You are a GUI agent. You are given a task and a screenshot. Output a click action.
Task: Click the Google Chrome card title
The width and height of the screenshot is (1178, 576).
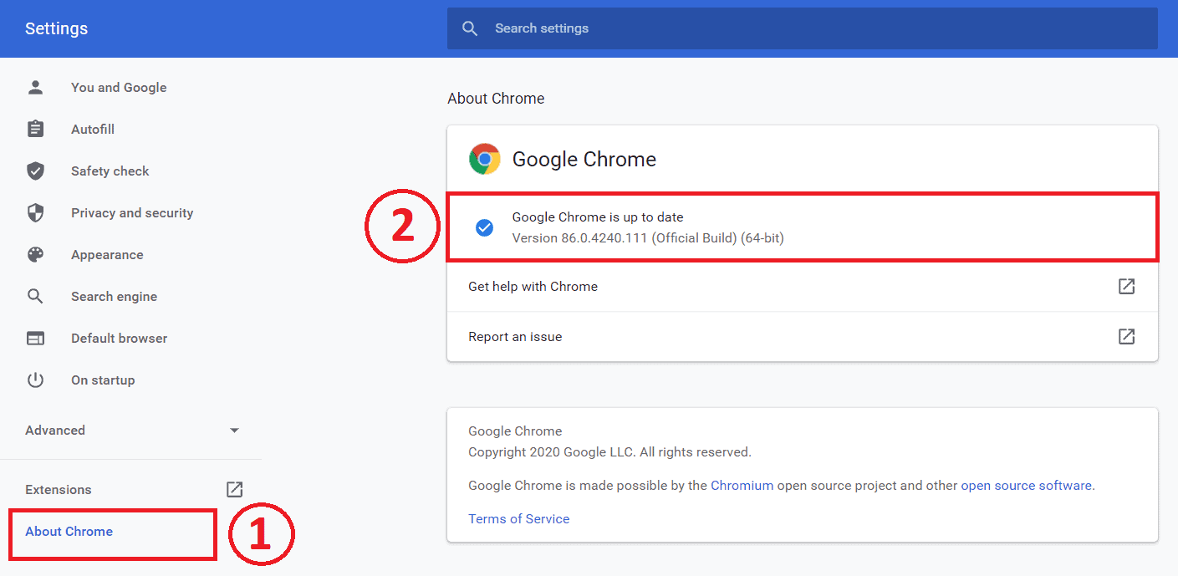(584, 159)
